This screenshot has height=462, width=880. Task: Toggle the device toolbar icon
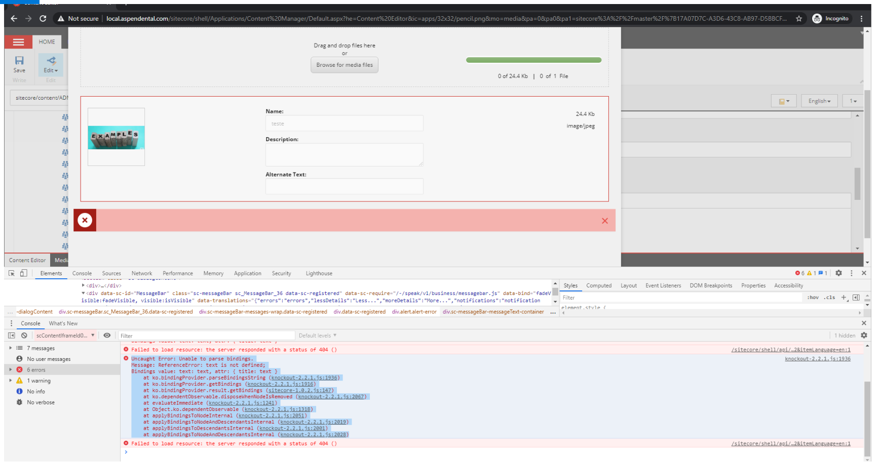coord(23,273)
